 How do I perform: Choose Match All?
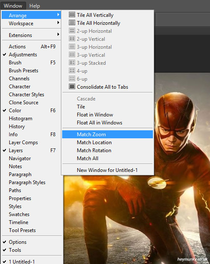click(108, 158)
